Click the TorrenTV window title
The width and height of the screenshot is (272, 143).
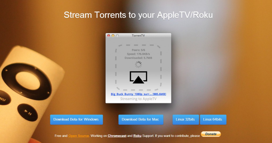[138, 36]
